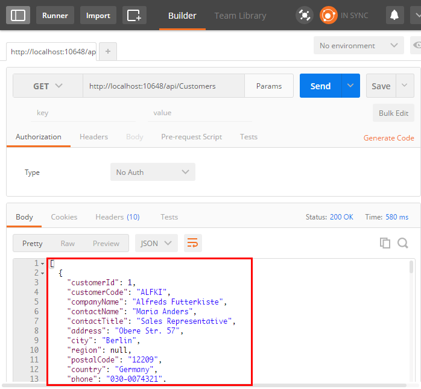Switch to Raw view
Screen dimensions: 421x389
68,243
